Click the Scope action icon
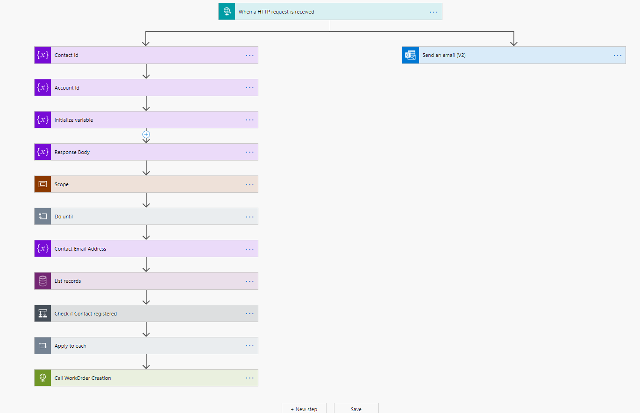Screen dimensions: 640x413 (x=43, y=184)
